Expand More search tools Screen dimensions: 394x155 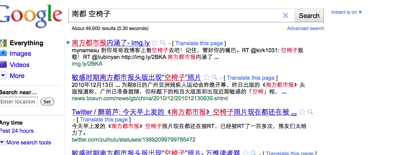[x=2, y=142]
